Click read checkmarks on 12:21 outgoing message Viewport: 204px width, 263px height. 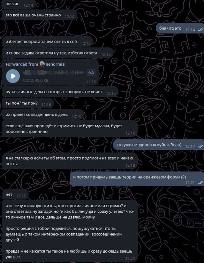[x=200, y=182]
